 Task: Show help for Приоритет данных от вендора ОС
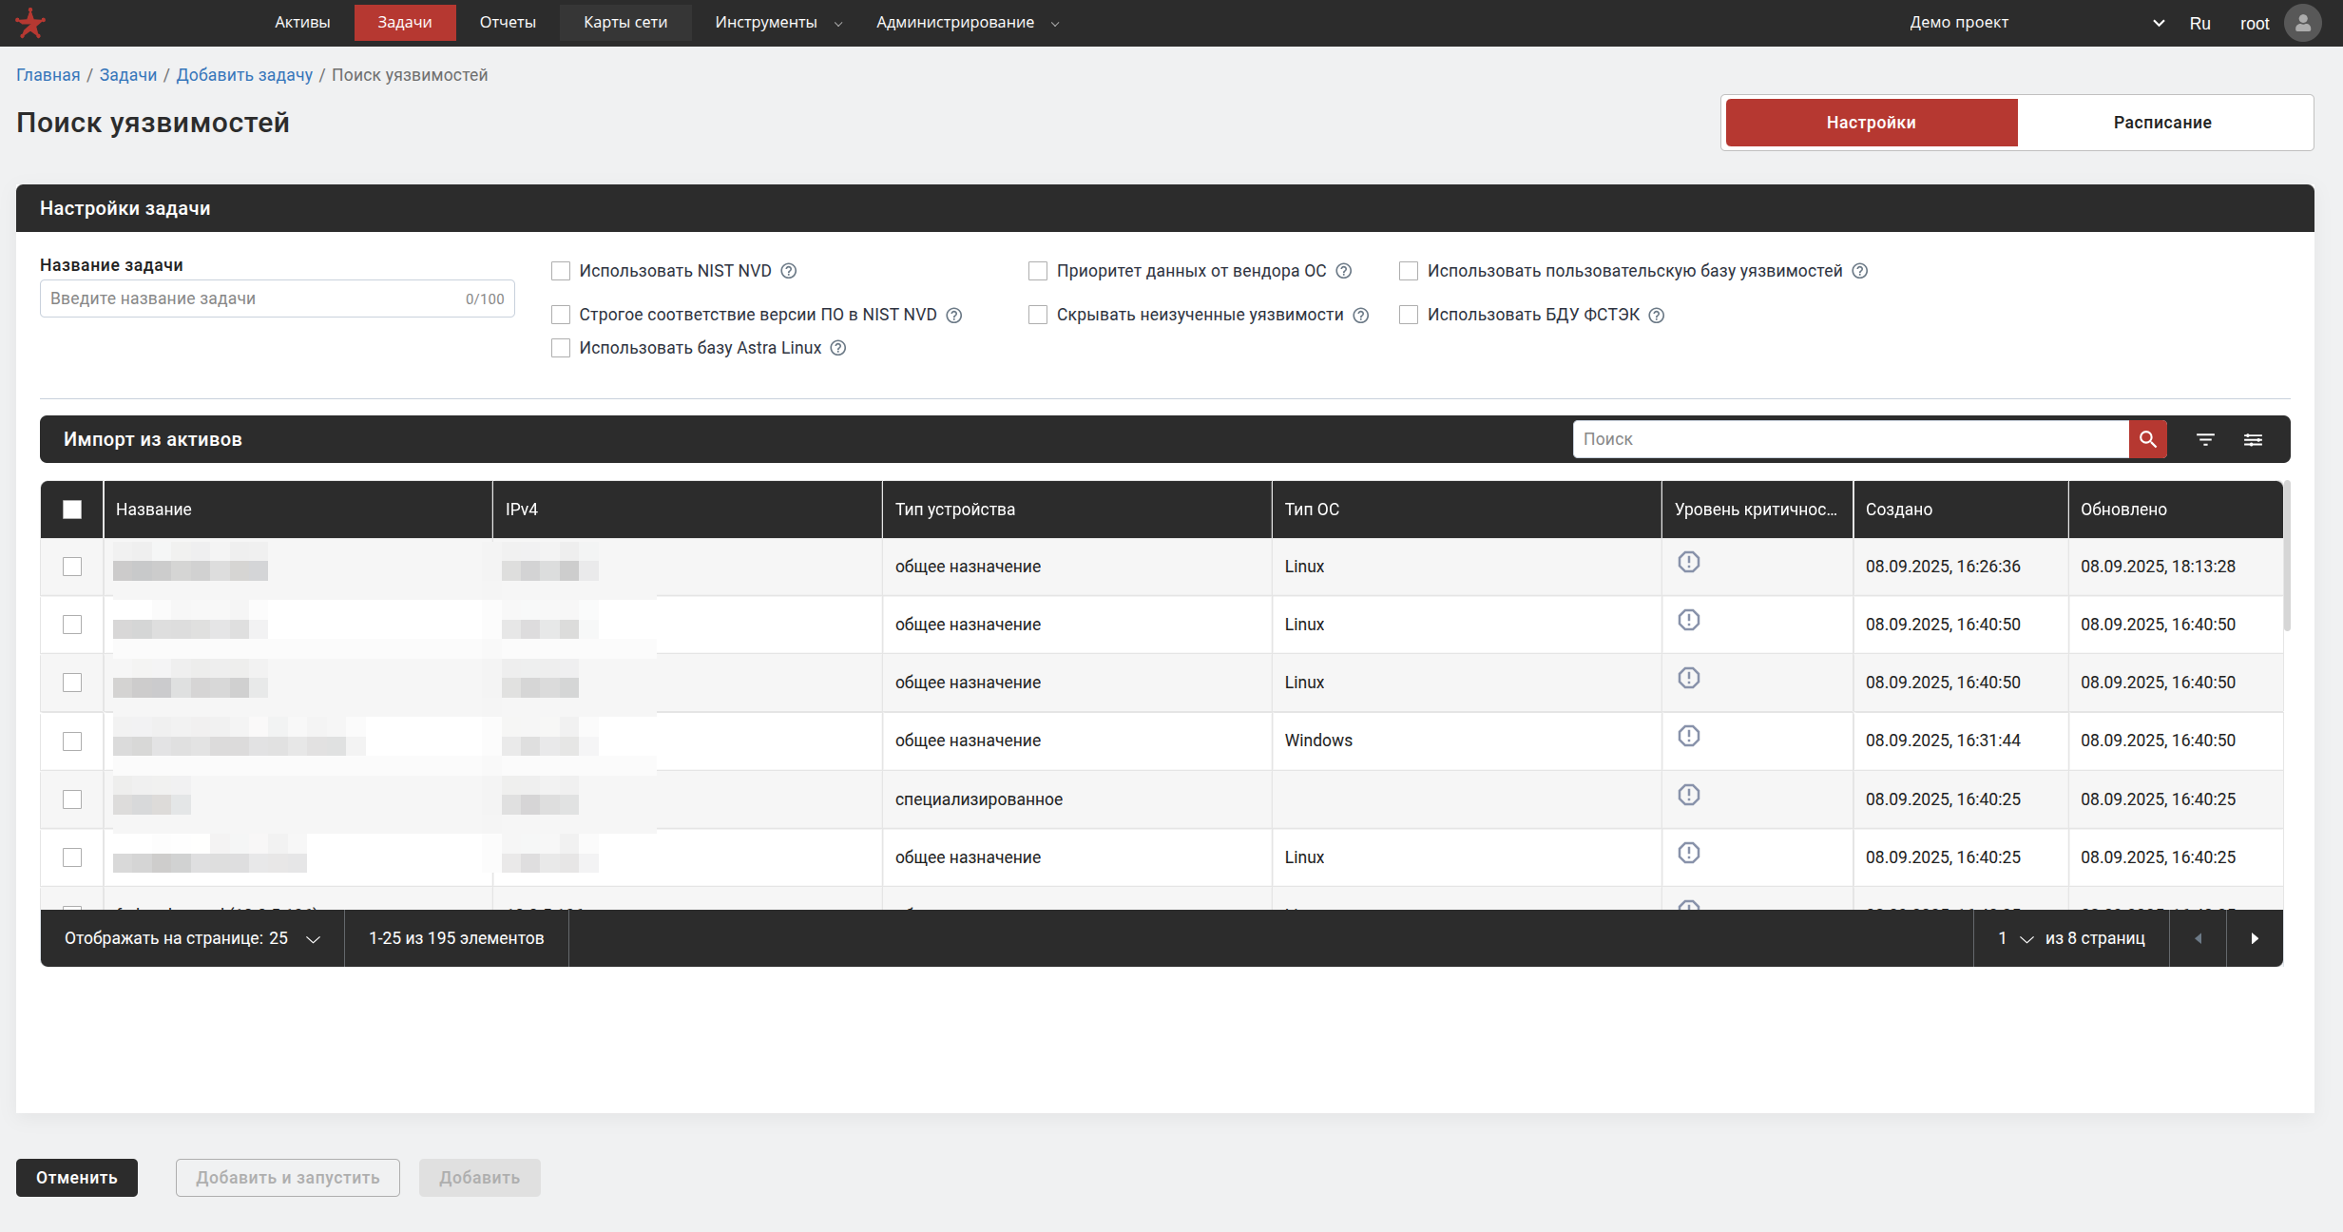coord(1344,271)
